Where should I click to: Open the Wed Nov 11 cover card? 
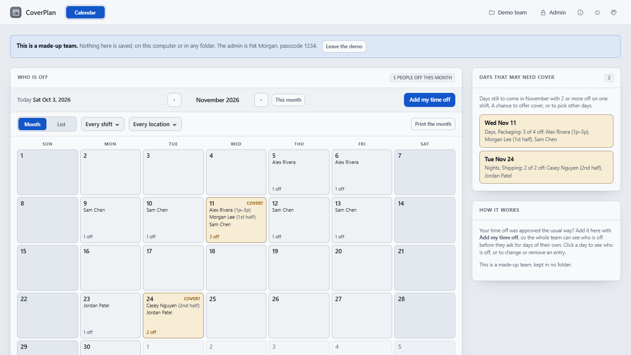[546, 131]
